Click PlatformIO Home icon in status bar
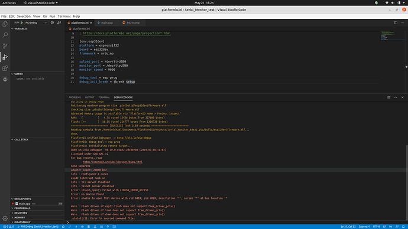Image resolution: width=408 pixels, height=229 pixels. [x=63, y=227]
